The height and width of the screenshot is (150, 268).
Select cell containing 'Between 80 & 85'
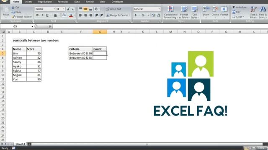[81, 58]
